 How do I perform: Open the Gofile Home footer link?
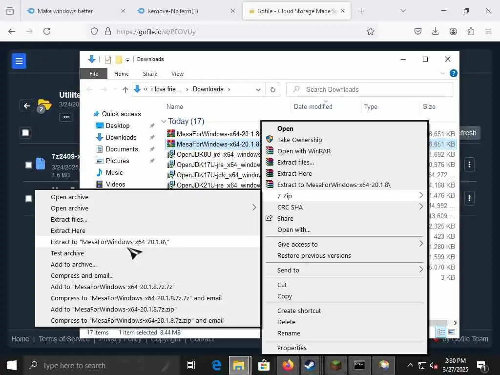click(x=21, y=339)
